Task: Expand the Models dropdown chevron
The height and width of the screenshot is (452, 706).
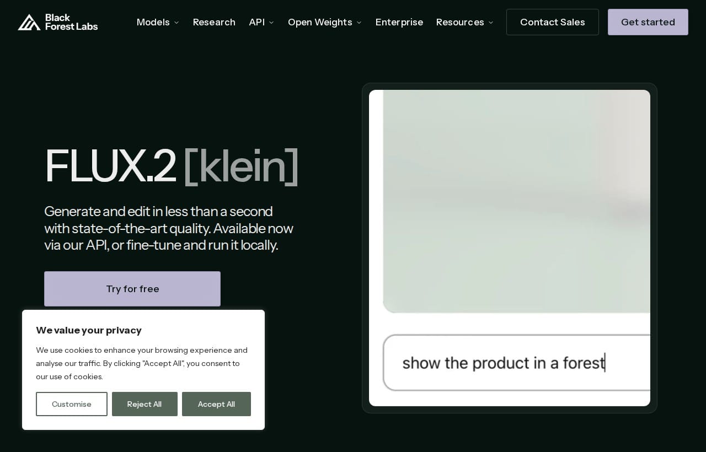Action: pos(176,23)
